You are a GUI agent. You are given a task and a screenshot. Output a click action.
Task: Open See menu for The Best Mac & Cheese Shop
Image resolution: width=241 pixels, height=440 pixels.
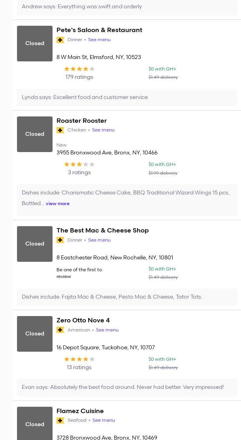click(x=99, y=240)
